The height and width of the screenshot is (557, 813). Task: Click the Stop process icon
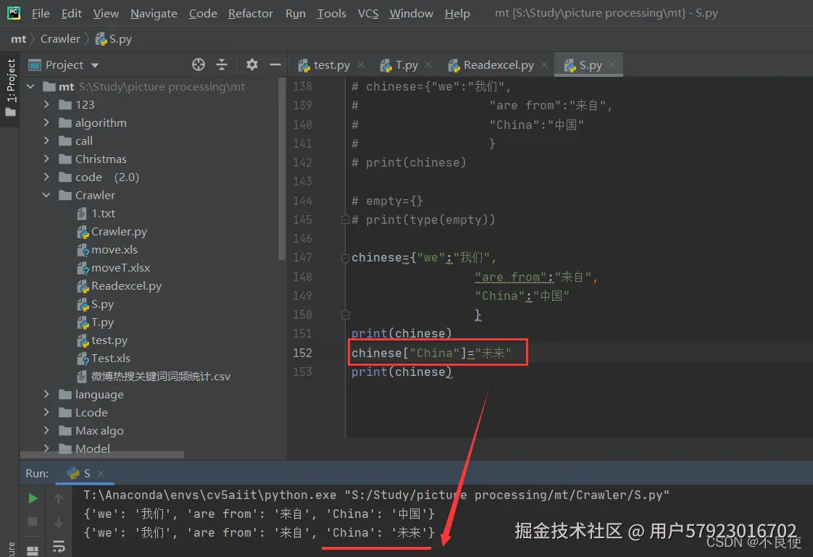(33, 522)
